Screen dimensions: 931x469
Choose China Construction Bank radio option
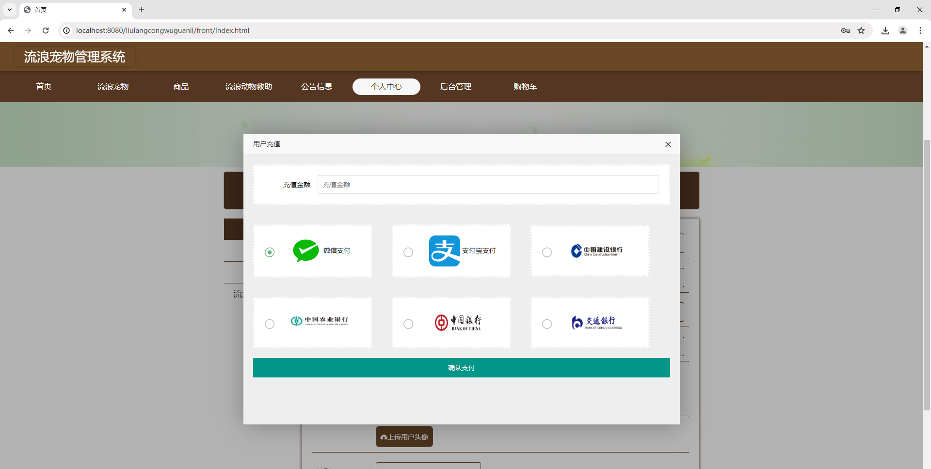tap(547, 252)
